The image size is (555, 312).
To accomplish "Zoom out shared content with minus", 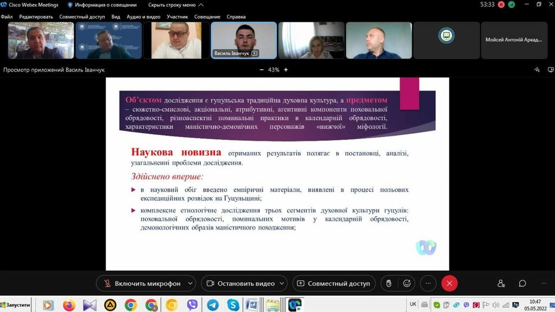I will pyautogui.click(x=262, y=70).
